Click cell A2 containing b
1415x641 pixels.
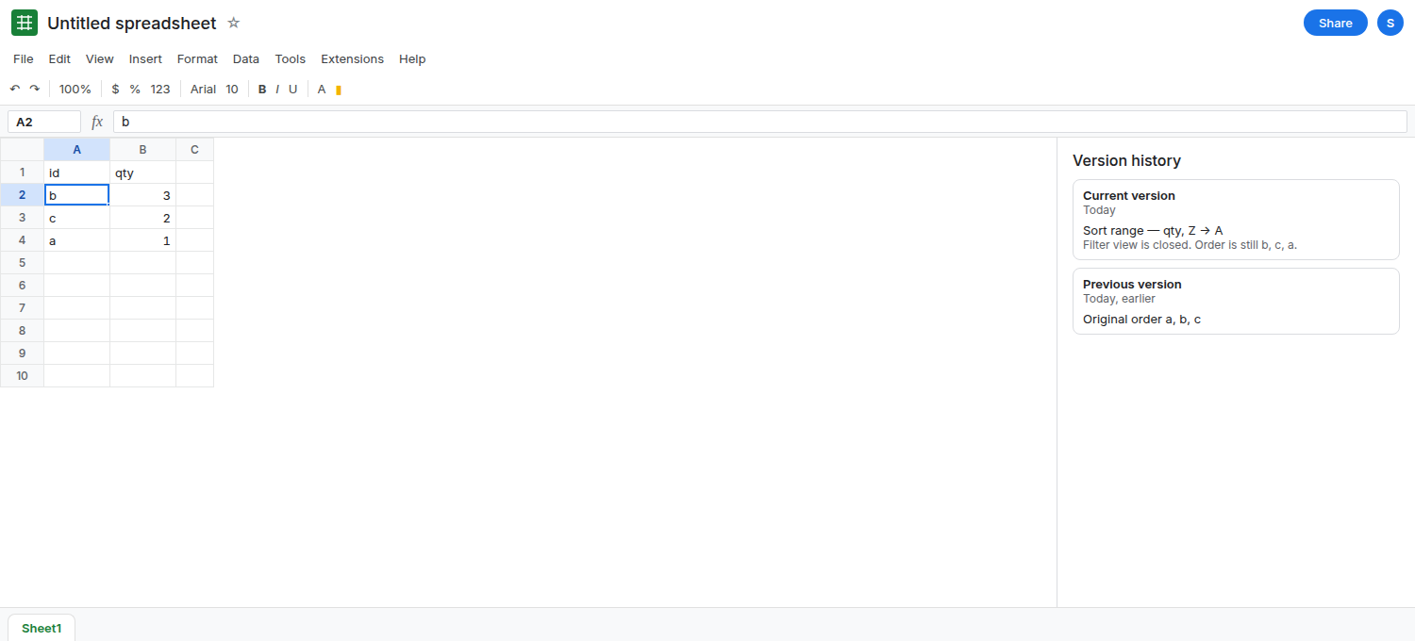pyautogui.click(x=76, y=195)
